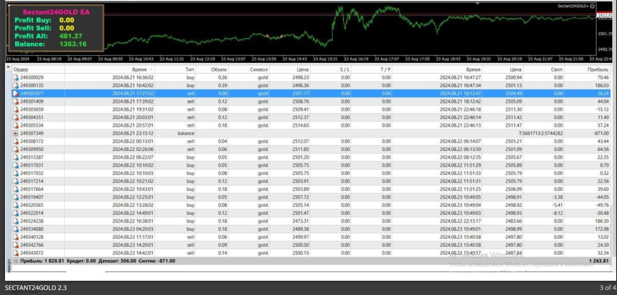
Task: Click the Объем column header
Action: point(218,70)
